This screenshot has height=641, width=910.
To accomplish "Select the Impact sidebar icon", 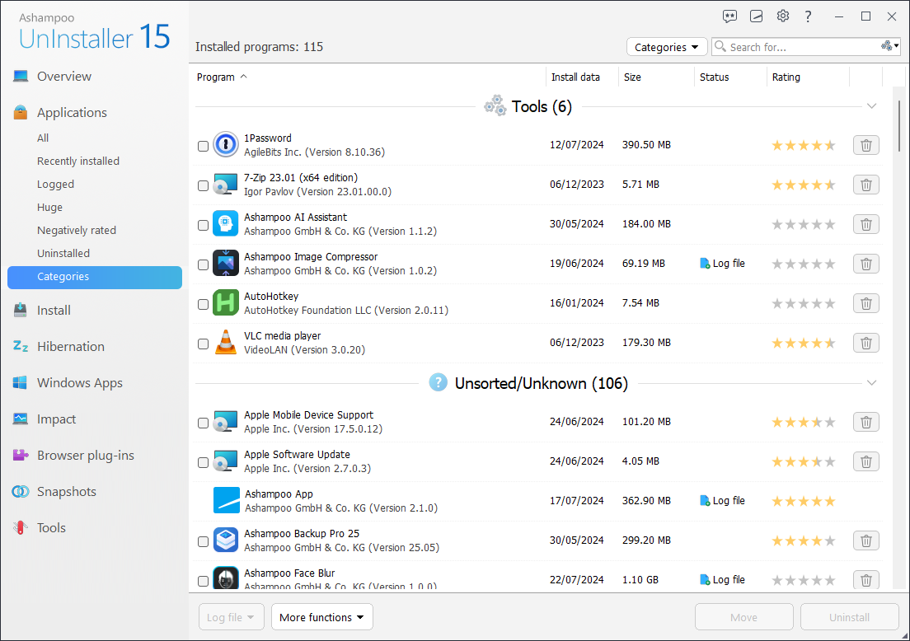I will [21, 419].
